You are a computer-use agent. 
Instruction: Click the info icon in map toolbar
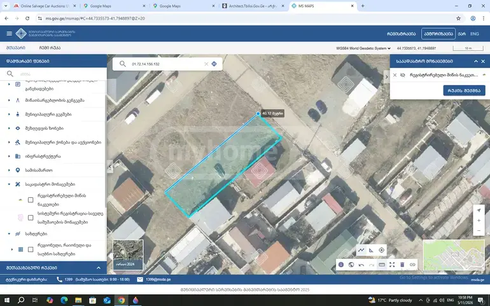pyautogui.click(x=341, y=265)
